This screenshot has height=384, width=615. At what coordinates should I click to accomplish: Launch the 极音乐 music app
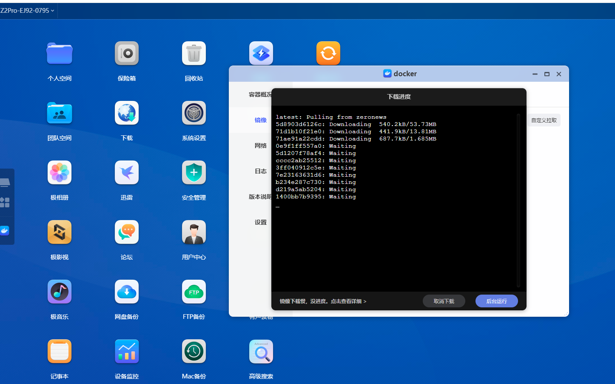[60, 292]
